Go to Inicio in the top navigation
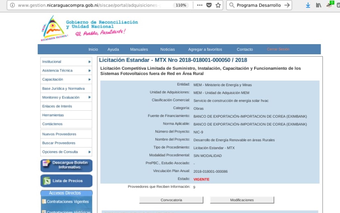 point(93,49)
